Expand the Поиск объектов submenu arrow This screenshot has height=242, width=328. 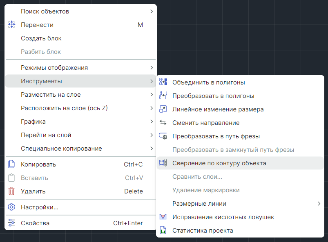pyautogui.click(x=152, y=11)
